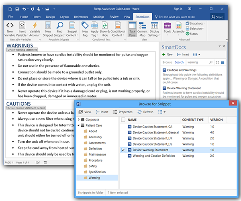Viewport: 241px width, 201px height.
Task: Click the Status check icon
Action: 187,33
